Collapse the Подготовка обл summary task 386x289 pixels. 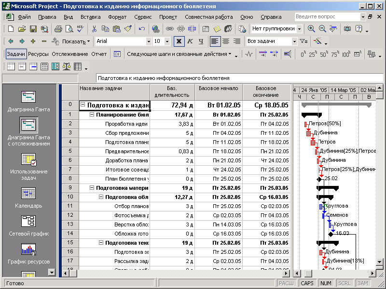pyautogui.click(x=101, y=197)
